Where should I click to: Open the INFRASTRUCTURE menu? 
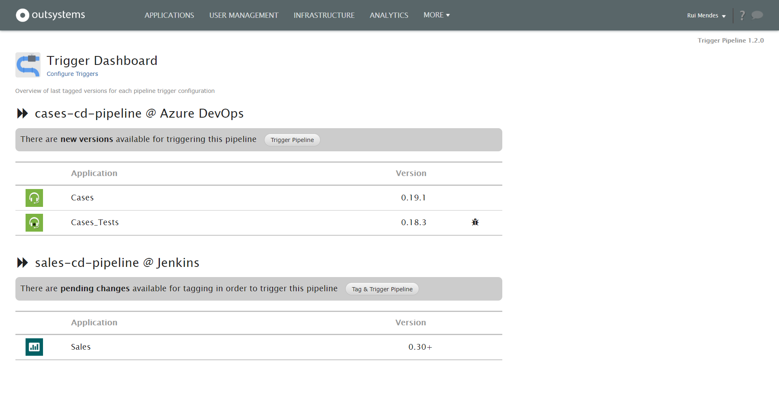[x=324, y=15]
